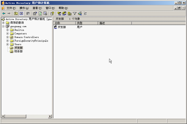Create a new group via toolbar icon
The image size is (187, 124).
[x=64, y=14]
